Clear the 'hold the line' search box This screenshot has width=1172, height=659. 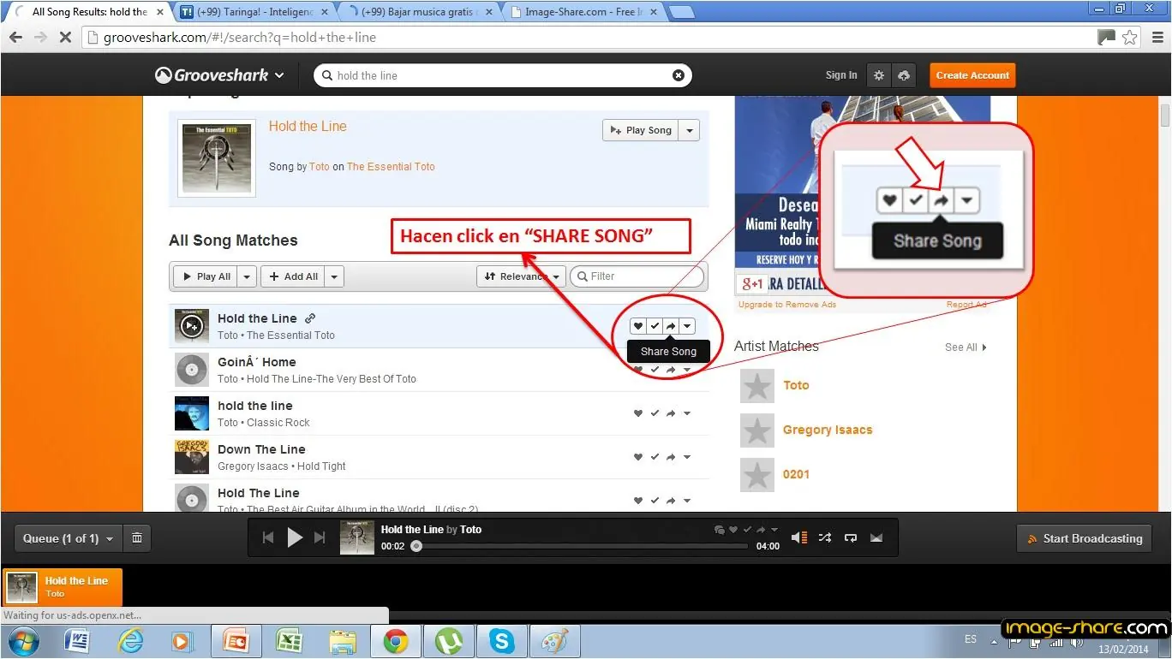[679, 75]
